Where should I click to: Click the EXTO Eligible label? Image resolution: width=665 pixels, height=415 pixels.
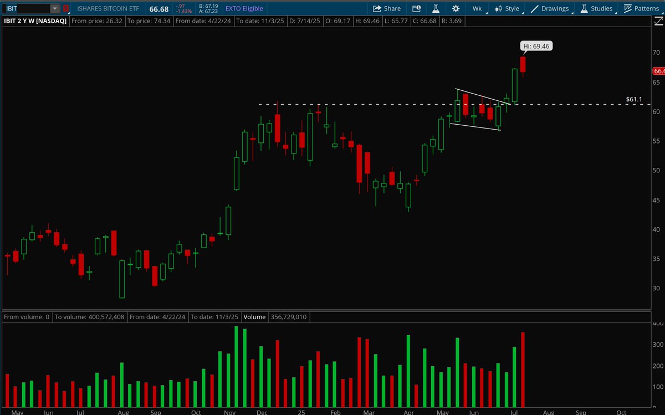point(244,9)
